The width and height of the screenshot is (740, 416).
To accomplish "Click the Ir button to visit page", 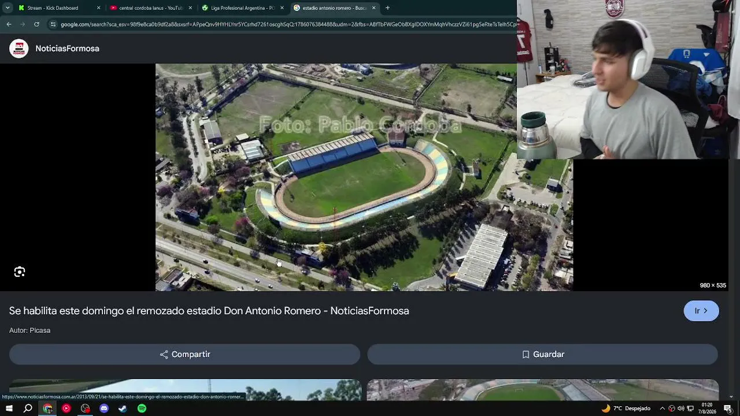I will [x=701, y=311].
